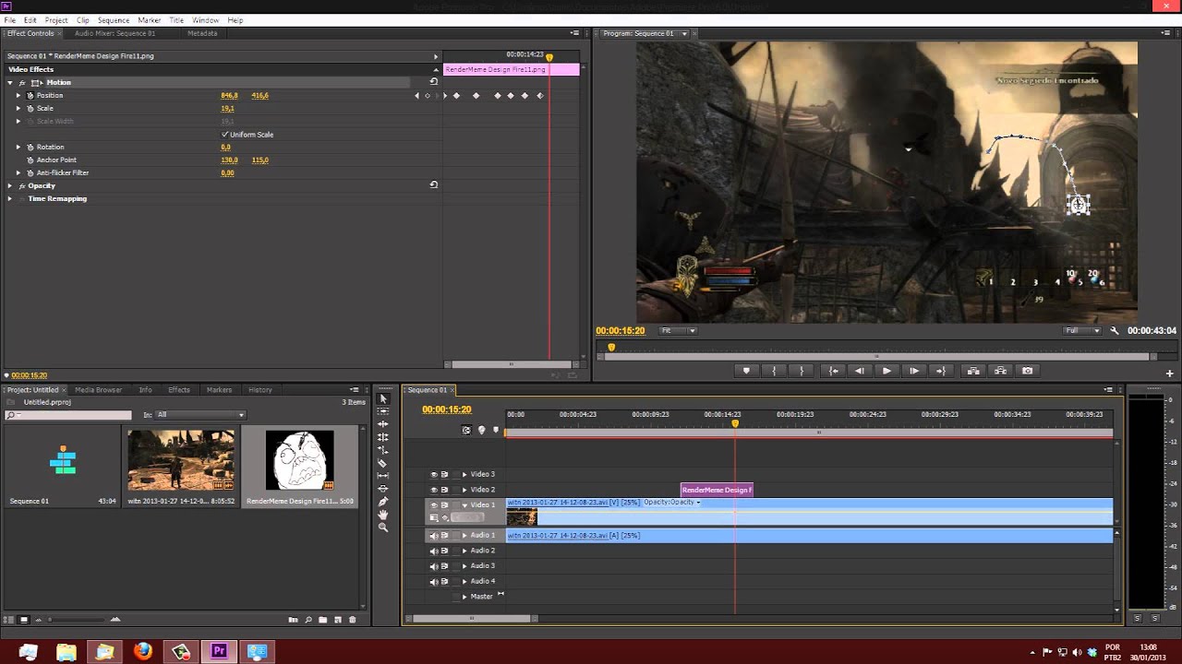Click the project search field
This screenshot has height=664, width=1182.
coord(68,415)
